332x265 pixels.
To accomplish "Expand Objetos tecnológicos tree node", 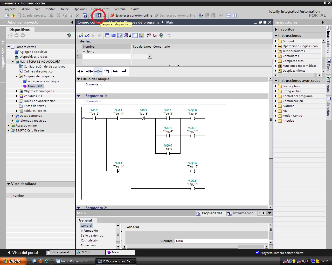I will [17, 91].
